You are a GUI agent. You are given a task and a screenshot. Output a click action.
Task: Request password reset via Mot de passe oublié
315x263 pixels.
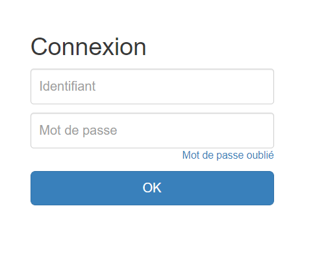coord(228,155)
